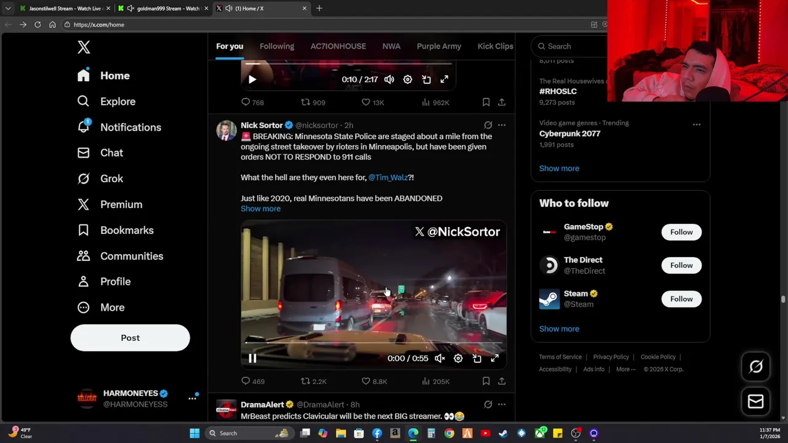Open the #RHOSLC trending topic
788x443 pixels.
pos(558,91)
